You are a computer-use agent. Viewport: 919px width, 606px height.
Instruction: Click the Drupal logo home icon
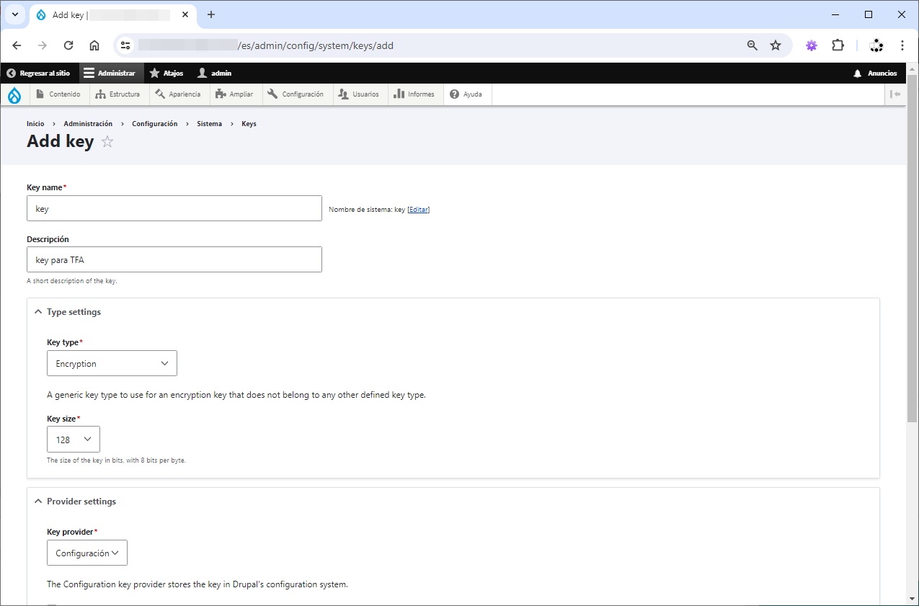click(14, 94)
